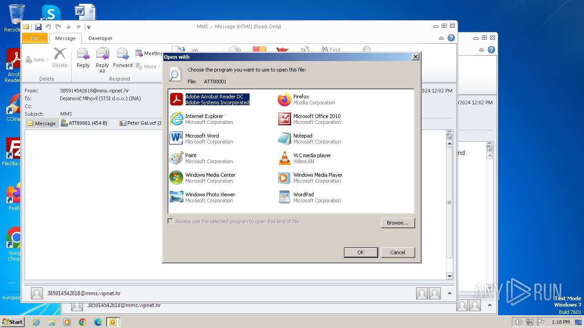Screen dimensions: 584x328
Task: Choose Notepad from the program list
Action: [309, 138]
